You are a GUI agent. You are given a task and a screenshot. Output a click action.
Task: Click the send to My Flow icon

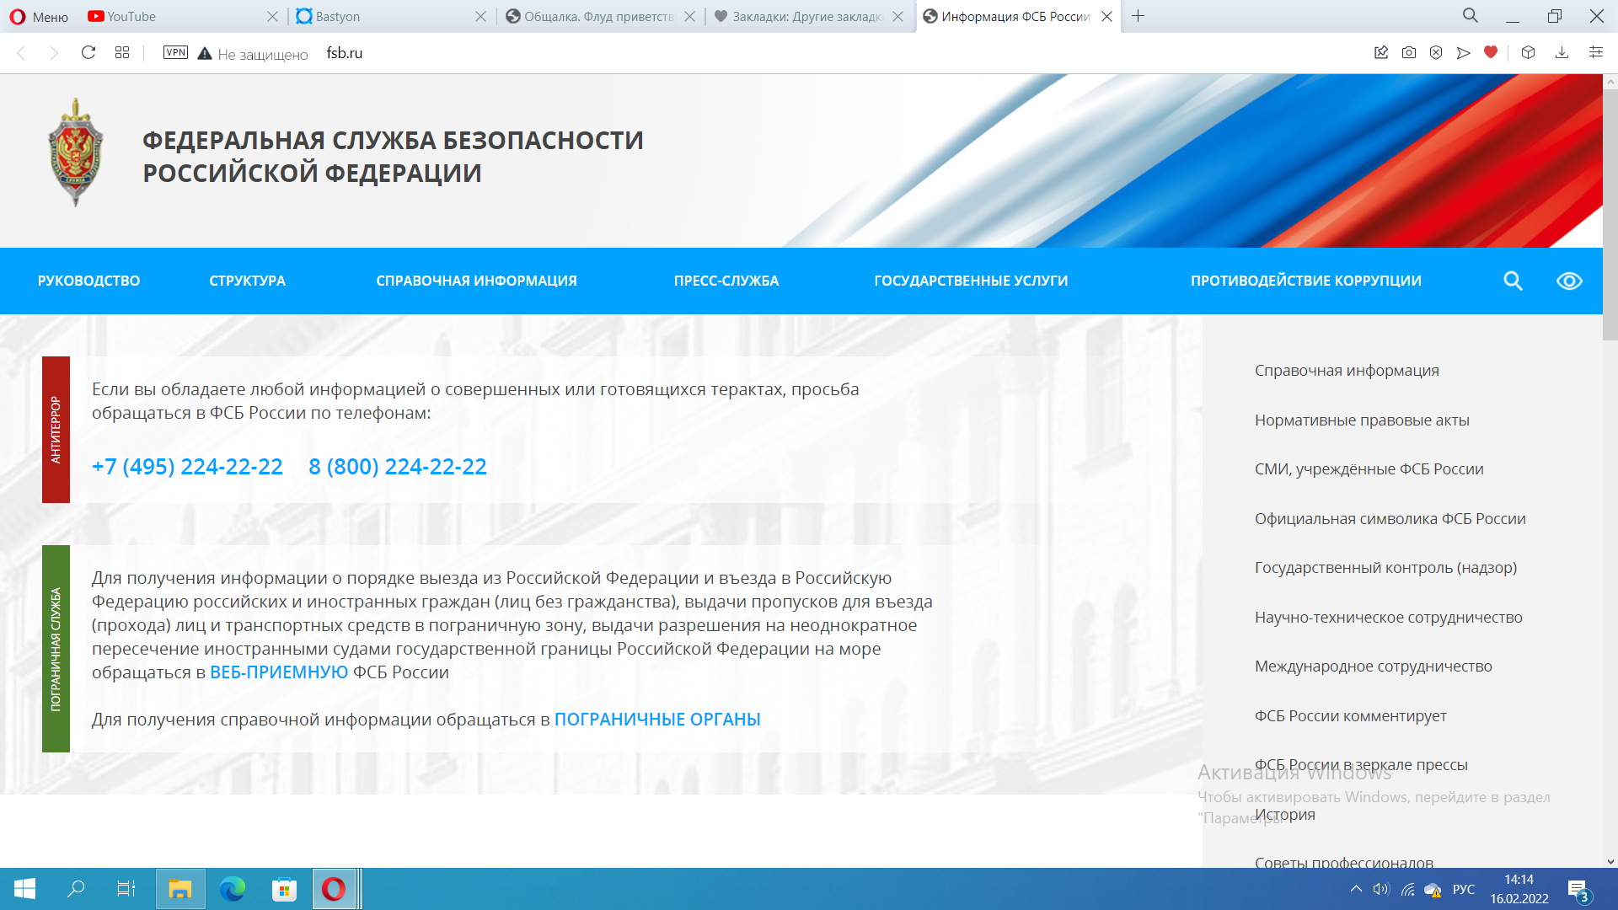click(1464, 52)
